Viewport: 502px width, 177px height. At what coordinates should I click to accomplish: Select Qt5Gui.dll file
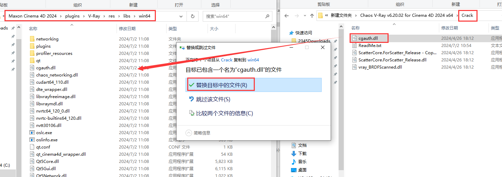click(x=46, y=169)
